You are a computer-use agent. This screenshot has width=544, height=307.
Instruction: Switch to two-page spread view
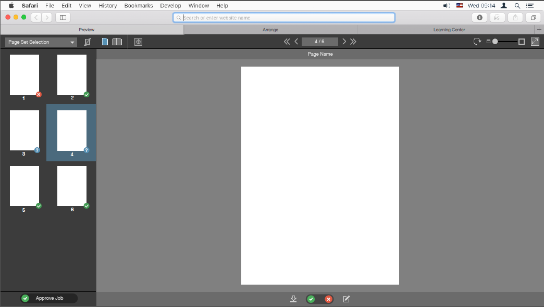[117, 42]
